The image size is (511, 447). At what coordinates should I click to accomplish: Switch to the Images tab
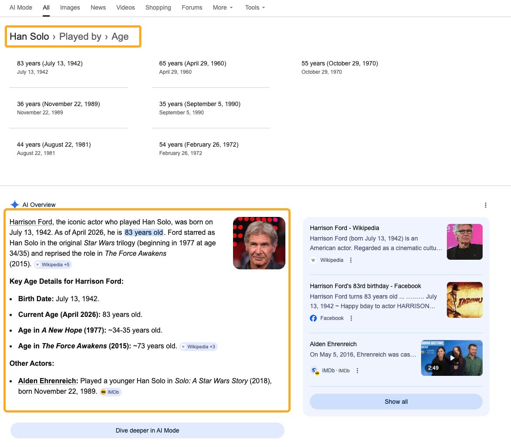pyautogui.click(x=70, y=7)
